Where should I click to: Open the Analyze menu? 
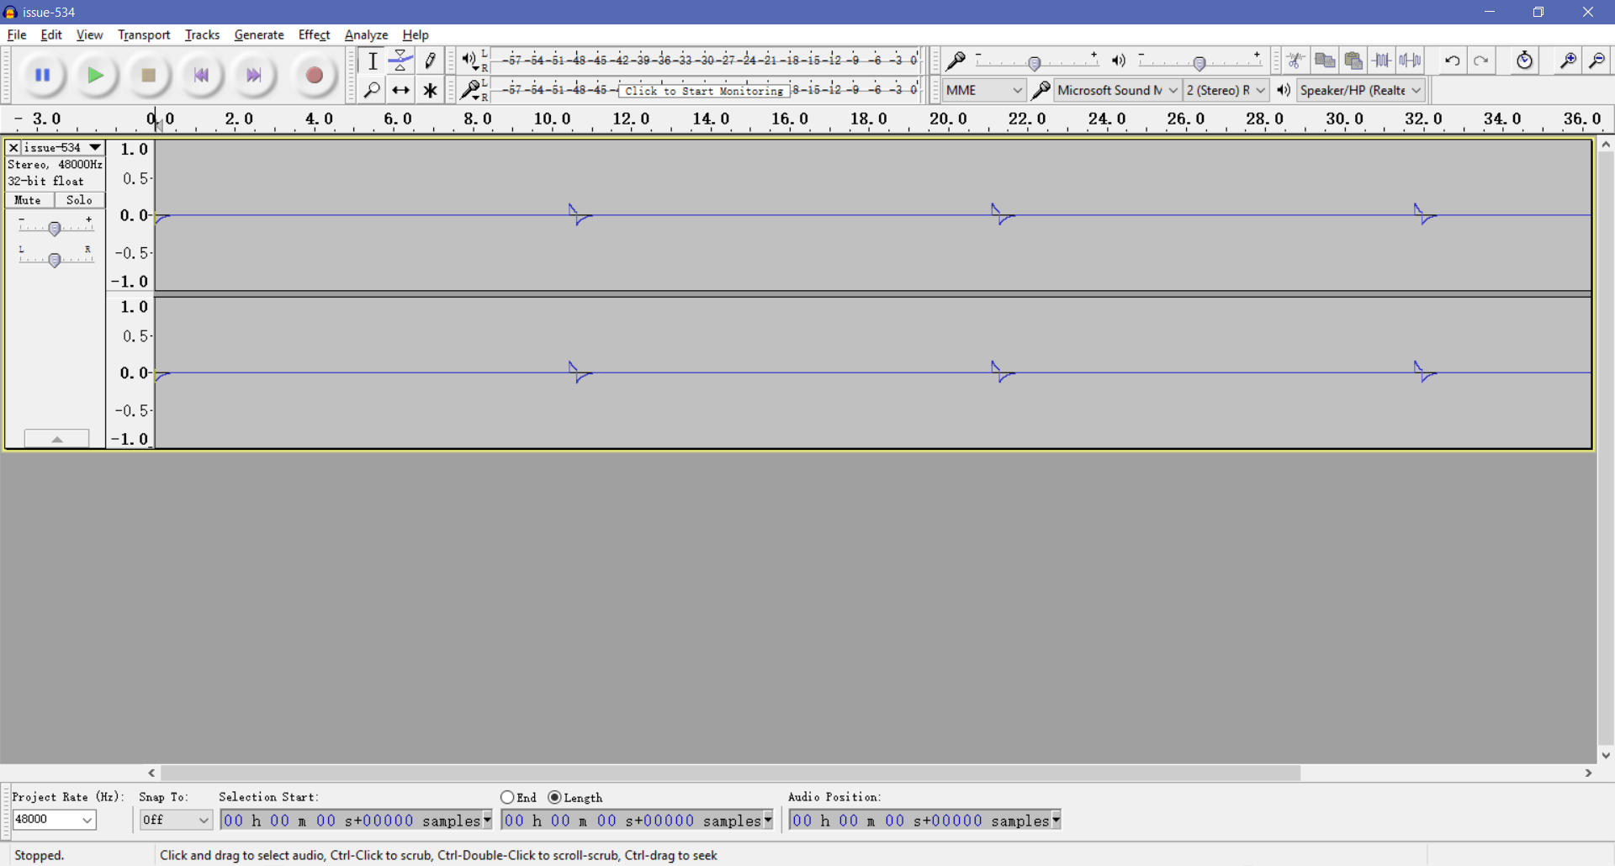[366, 34]
